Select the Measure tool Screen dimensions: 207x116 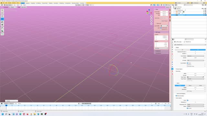(2, 31)
